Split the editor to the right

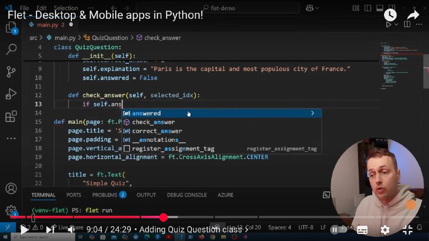(x=407, y=24)
